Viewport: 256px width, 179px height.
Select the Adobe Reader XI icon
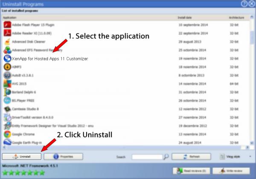click(x=7, y=33)
